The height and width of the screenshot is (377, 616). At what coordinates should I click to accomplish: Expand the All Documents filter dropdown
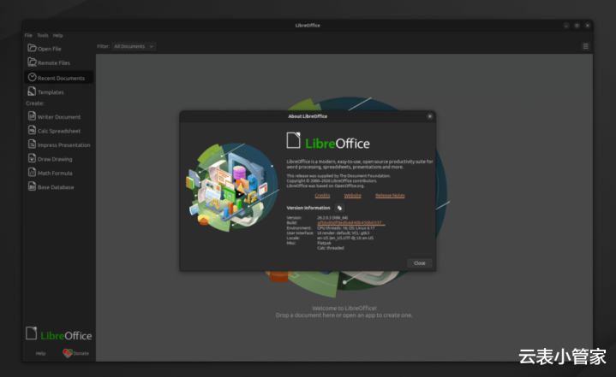(x=134, y=46)
